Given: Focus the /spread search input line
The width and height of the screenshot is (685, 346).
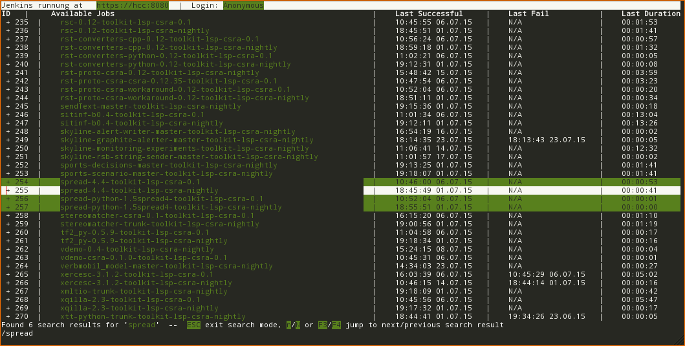Looking at the screenshot, I should point(17,333).
